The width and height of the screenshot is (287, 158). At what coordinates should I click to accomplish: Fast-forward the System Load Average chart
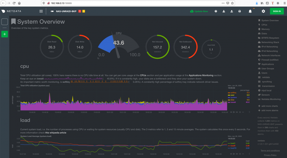[x=237, y=154]
